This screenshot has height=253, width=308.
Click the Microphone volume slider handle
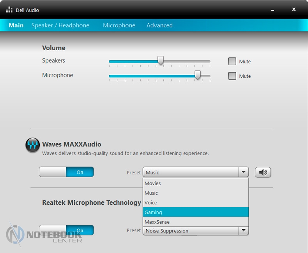(198, 76)
